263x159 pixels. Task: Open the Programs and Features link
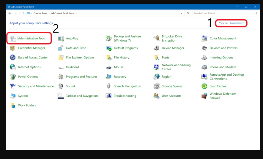[81, 77]
